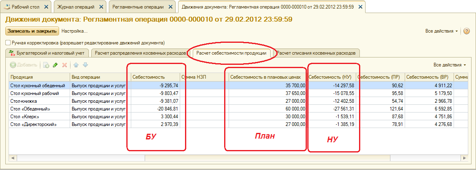Open the Настройка... link
The height and width of the screenshot is (170, 476).
(74, 31)
